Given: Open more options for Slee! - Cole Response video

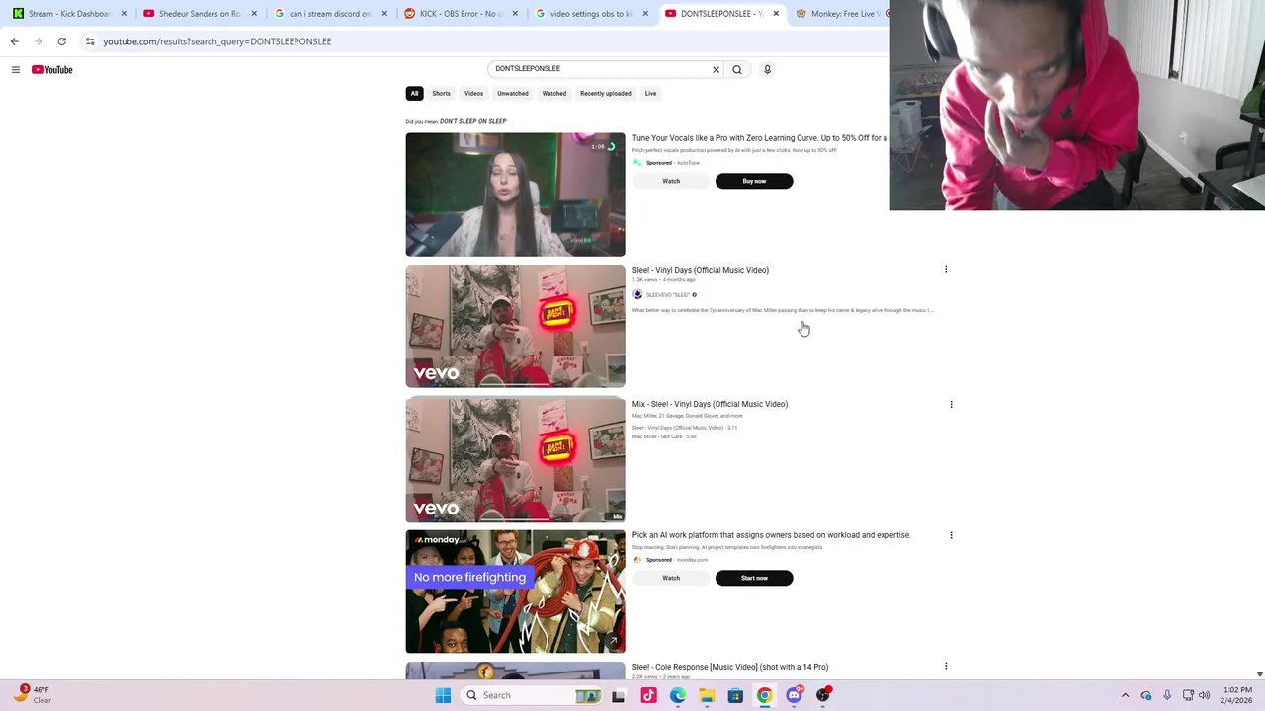Looking at the screenshot, I should [x=946, y=667].
